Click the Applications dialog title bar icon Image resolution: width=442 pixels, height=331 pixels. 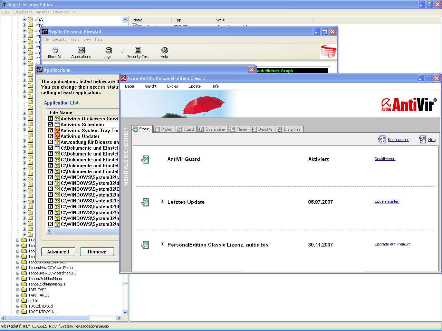pos(40,70)
